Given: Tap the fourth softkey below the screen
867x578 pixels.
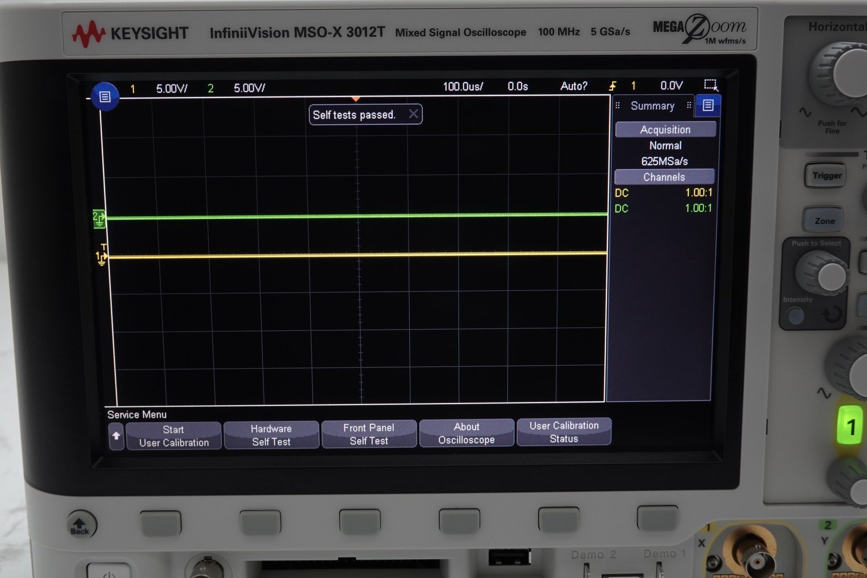Looking at the screenshot, I should (460, 520).
